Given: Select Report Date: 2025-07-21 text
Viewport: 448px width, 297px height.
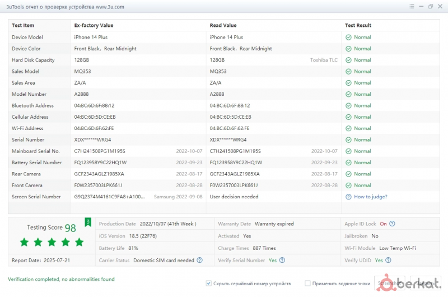Looking at the screenshot, I should pos(40,261).
